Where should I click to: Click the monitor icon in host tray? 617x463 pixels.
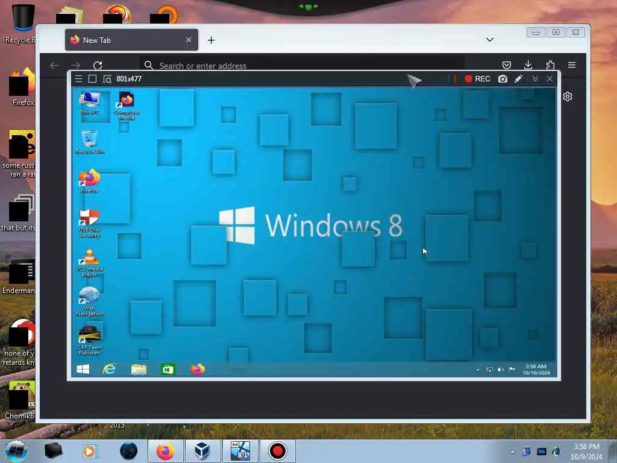point(542,452)
